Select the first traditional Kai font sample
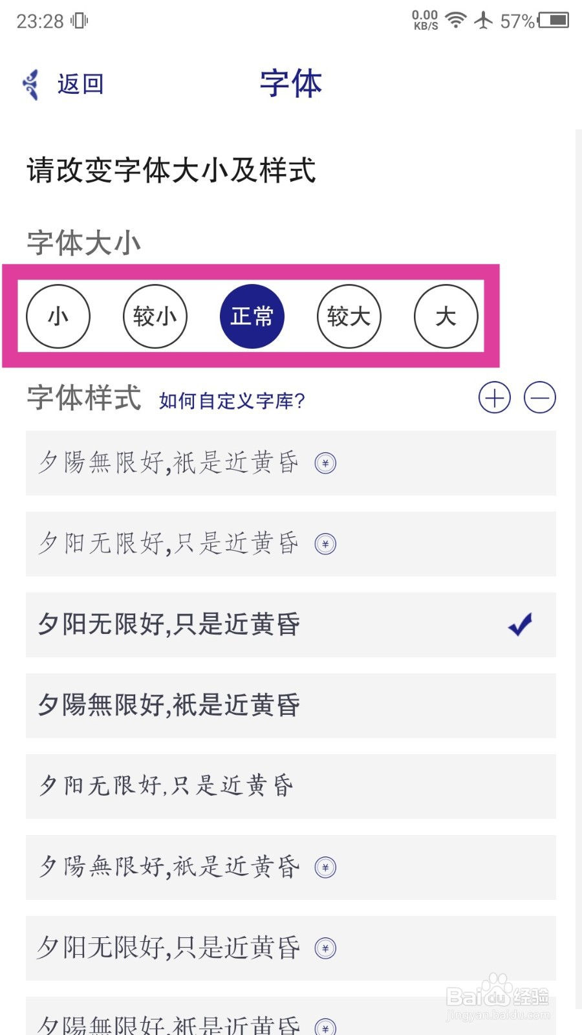Viewport: 582px width, 1035px height. click(291, 463)
